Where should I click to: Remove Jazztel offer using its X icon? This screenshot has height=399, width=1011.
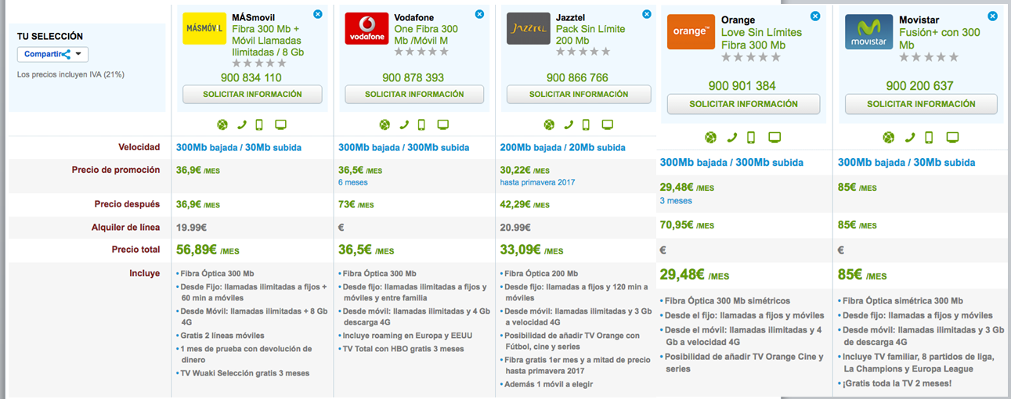646,14
